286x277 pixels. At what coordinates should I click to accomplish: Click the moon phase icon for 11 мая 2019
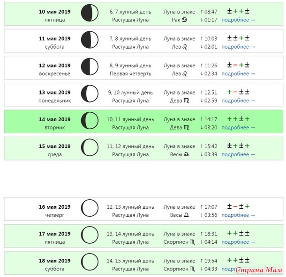click(90, 40)
